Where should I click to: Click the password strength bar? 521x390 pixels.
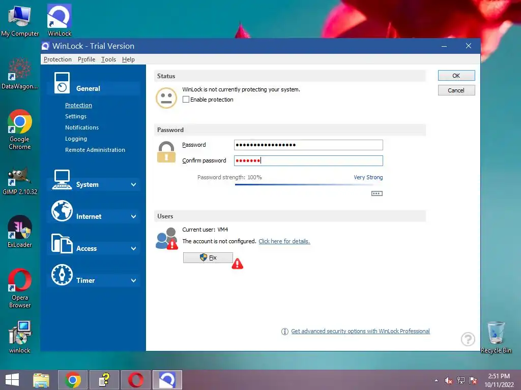click(309, 184)
